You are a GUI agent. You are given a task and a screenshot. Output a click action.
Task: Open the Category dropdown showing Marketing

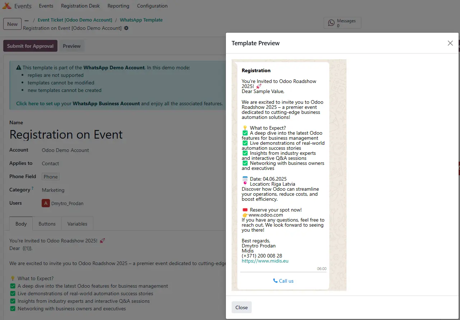[53, 190]
